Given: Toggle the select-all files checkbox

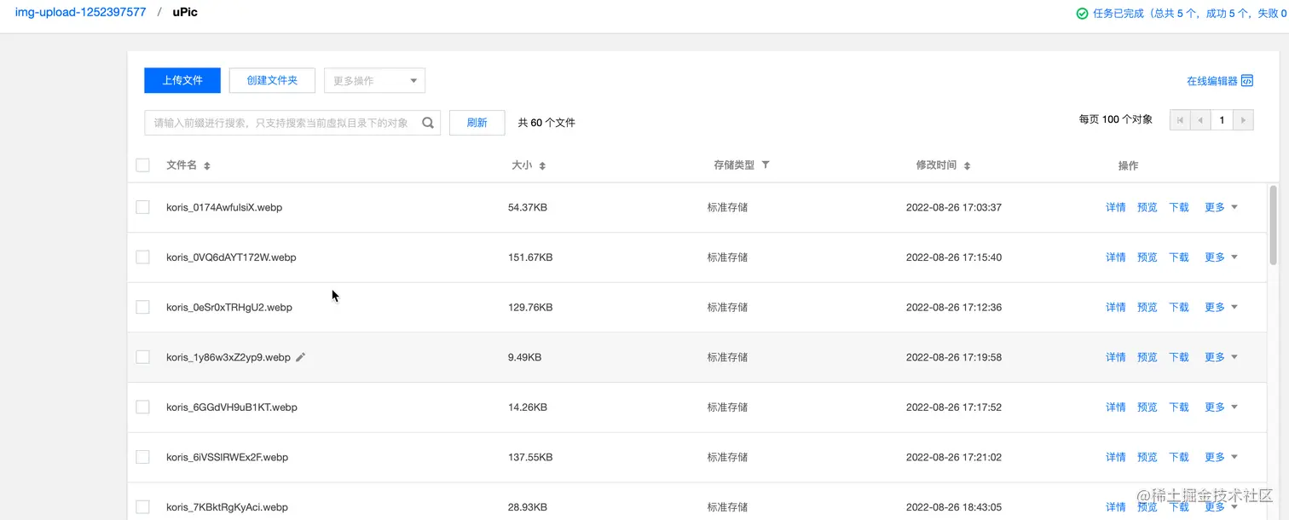Looking at the screenshot, I should tap(142, 165).
